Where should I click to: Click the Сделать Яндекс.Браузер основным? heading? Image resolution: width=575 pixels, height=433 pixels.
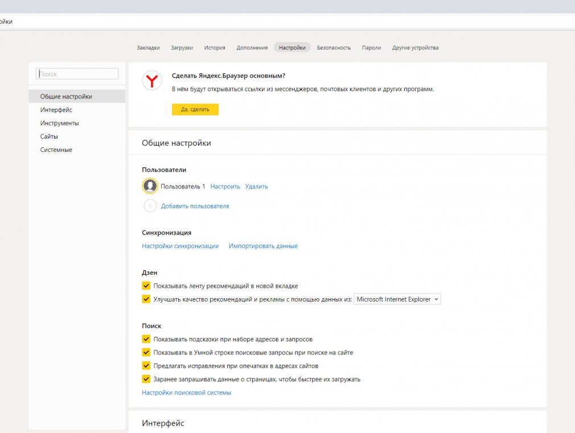228,76
